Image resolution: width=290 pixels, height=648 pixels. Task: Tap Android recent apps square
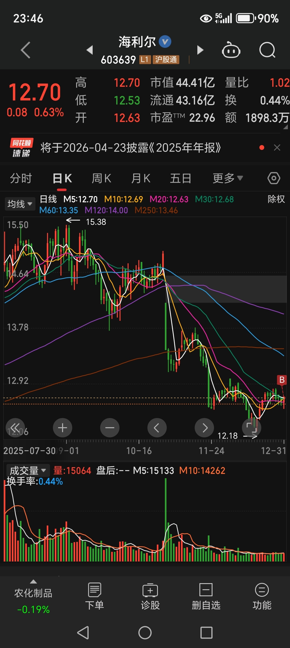[206, 633]
